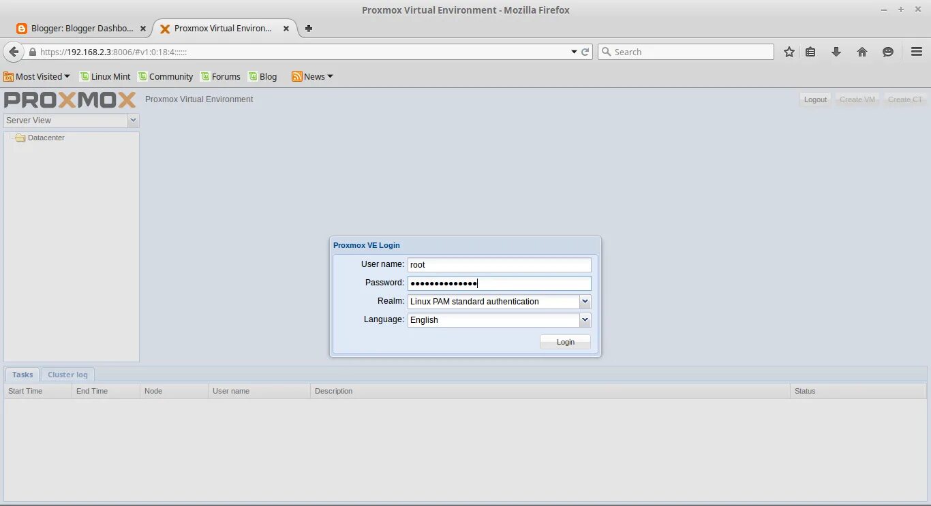Click the Proxmox logo
The height and width of the screenshot is (506, 931).
tap(70, 100)
